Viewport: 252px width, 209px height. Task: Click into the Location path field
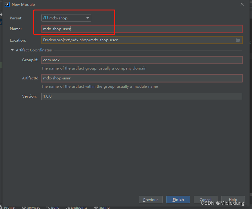click(x=137, y=40)
